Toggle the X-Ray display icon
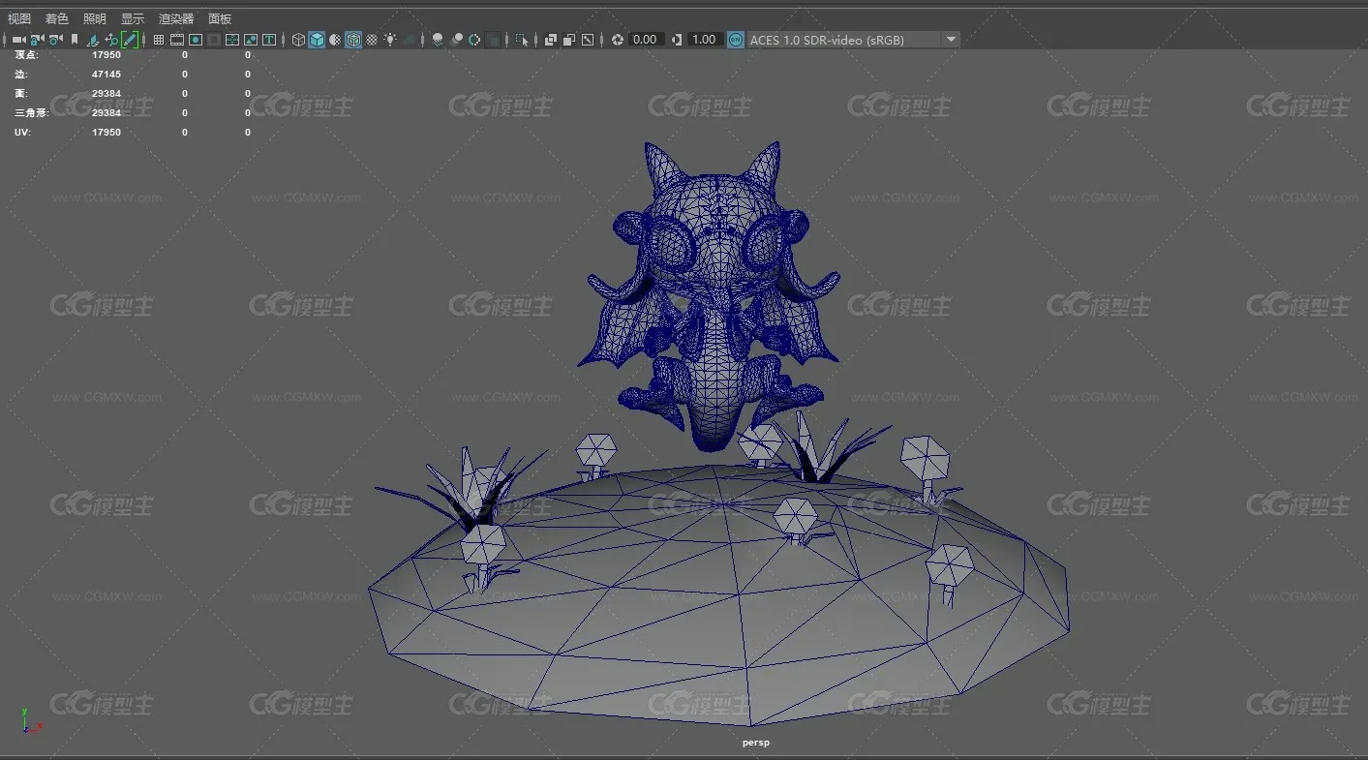 coord(550,40)
